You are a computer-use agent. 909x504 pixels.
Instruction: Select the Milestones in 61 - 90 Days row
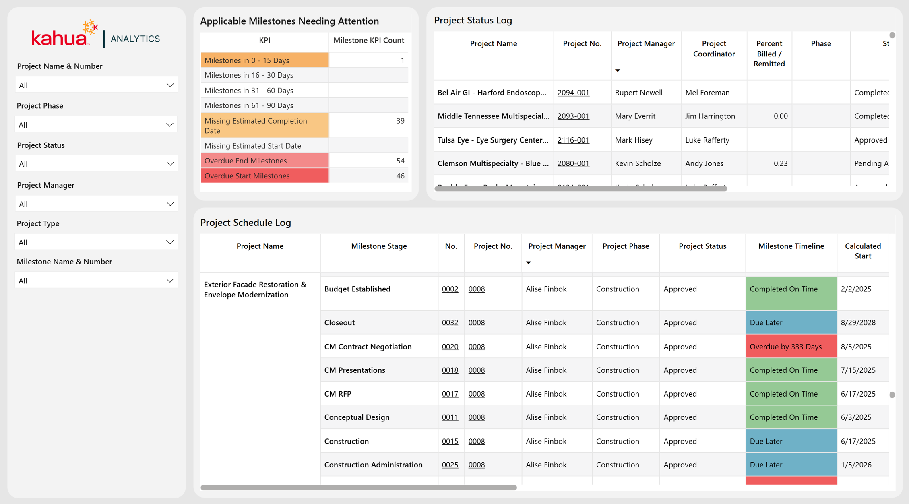265,105
